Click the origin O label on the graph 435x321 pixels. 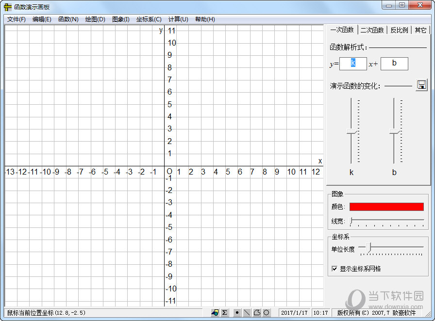pos(169,171)
